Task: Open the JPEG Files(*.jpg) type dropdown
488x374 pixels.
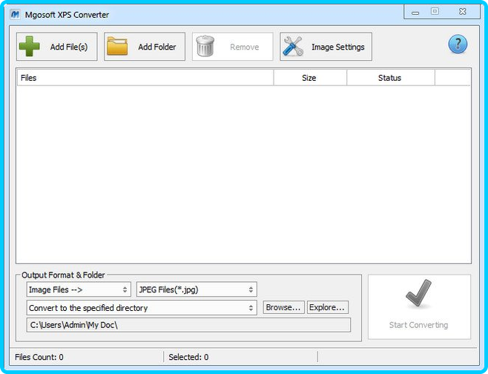Action: (x=197, y=289)
